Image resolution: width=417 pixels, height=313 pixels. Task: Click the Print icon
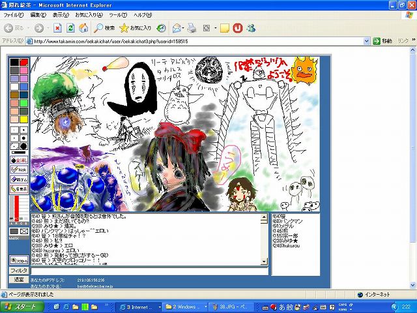click(x=192, y=28)
